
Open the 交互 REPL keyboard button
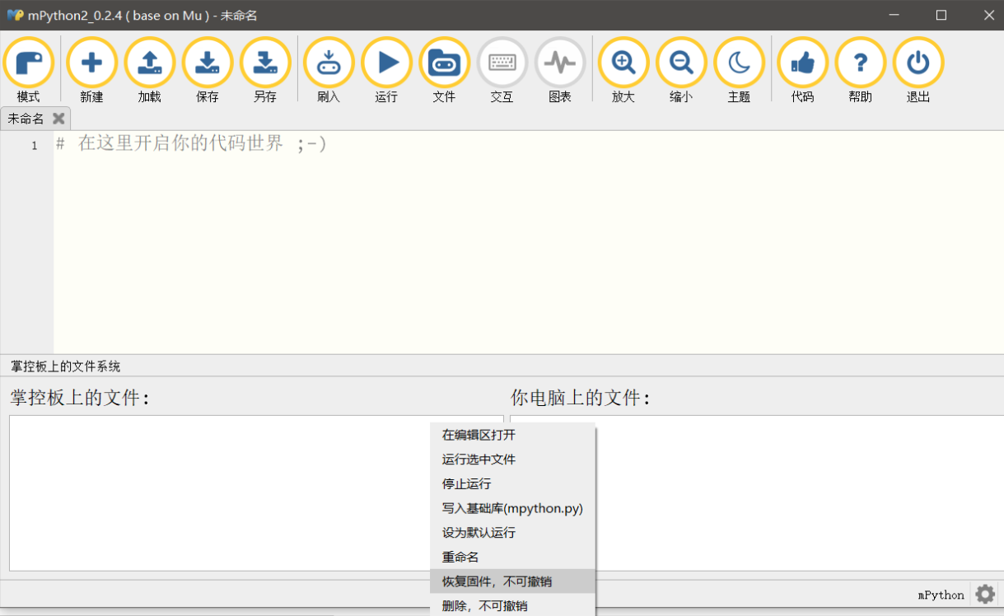point(502,70)
